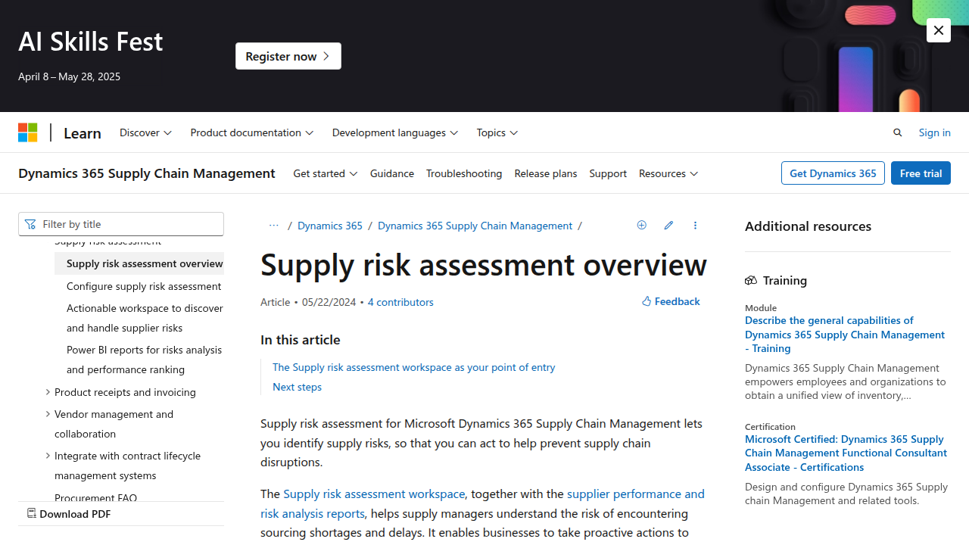Jump to Supply risk assessment workspace section
This screenshot has height=545, width=969.
413,367
